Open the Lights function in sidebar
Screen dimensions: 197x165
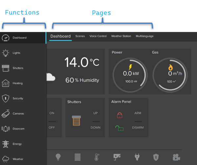click(6, 53)
